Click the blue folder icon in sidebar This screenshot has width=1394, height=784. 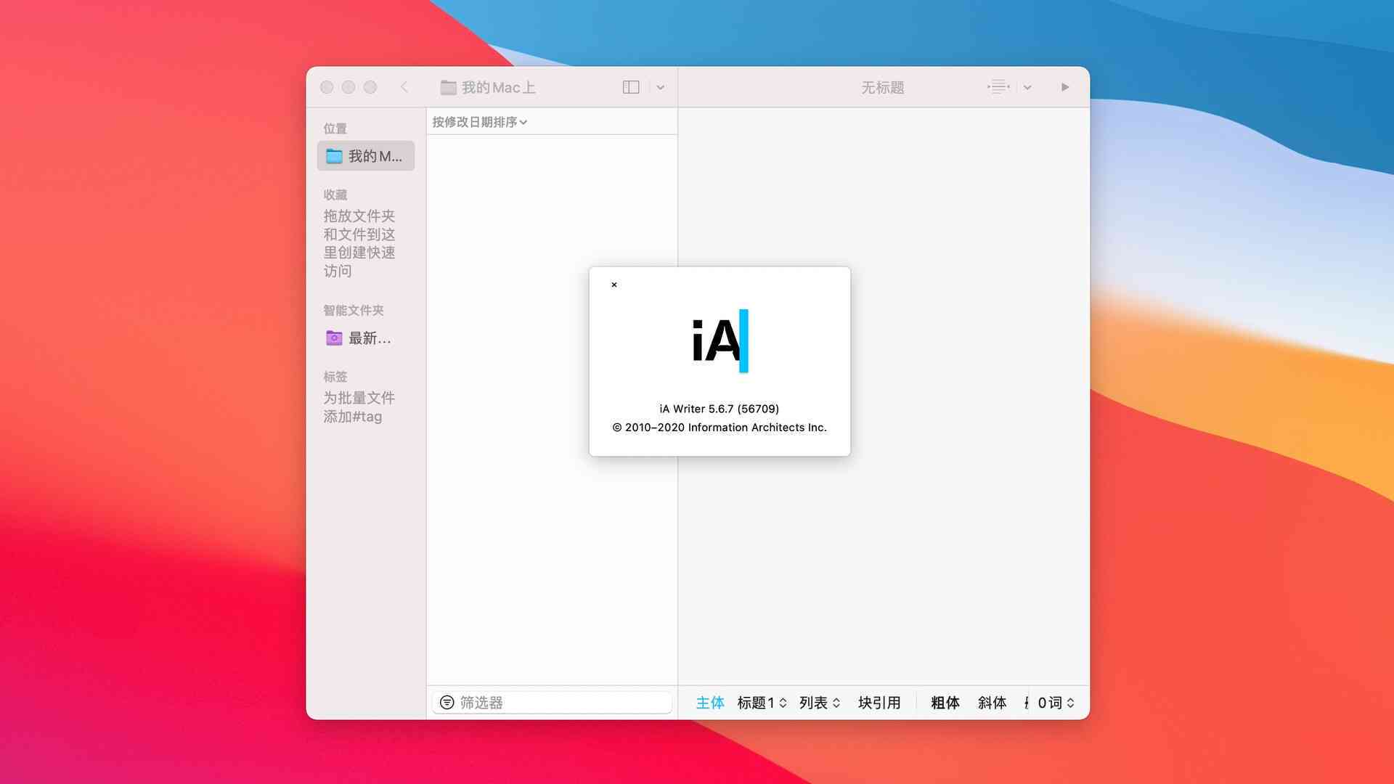point(334,156)
